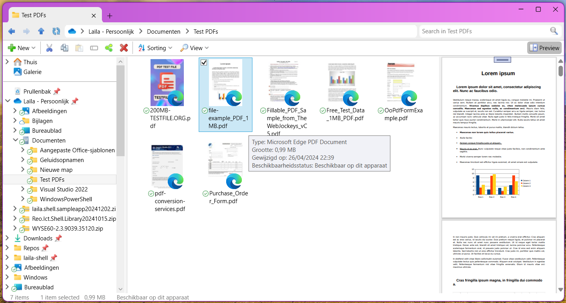Select the Rename icon in the toolbar
Image resolution: width=566 pixels, height=303 pixels.
pyautogui.click(x=94, y=48)
